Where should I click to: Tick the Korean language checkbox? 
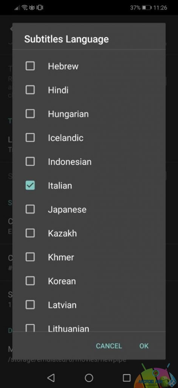(x=30, y=281)
